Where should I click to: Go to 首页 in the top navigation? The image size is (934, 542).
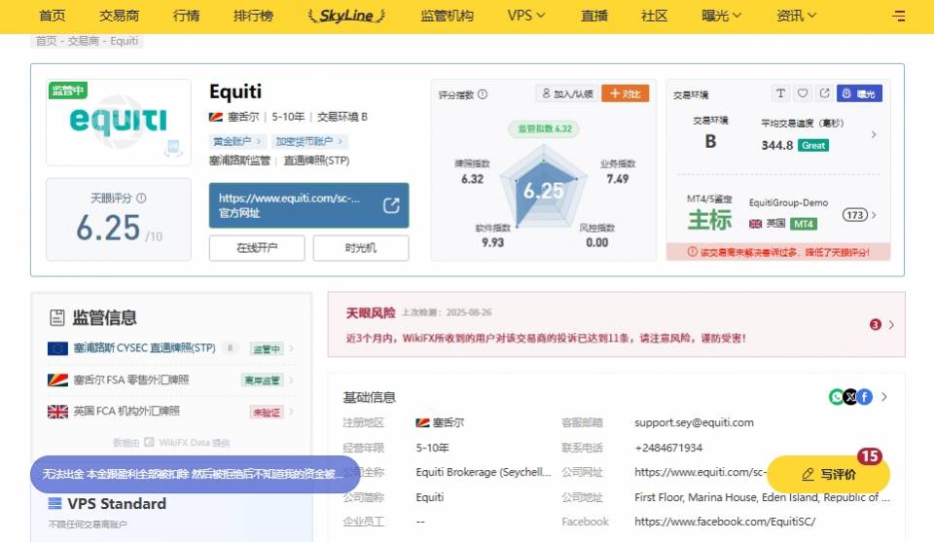coord(53,17)
